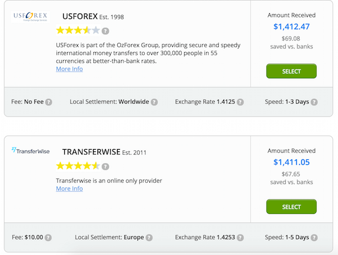Click help icon next to Fee: No Fee
This screenshot has width=338, height=255.
pos(48,102)
